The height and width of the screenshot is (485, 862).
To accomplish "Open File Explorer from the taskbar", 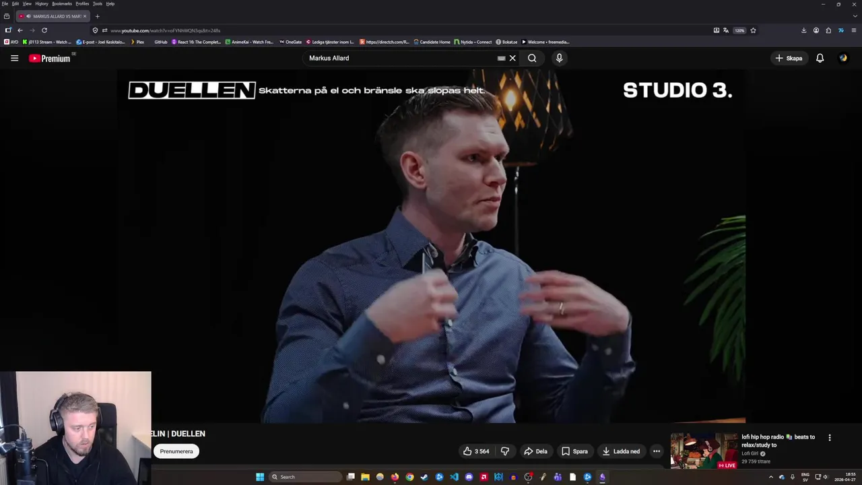I will 365,477.
